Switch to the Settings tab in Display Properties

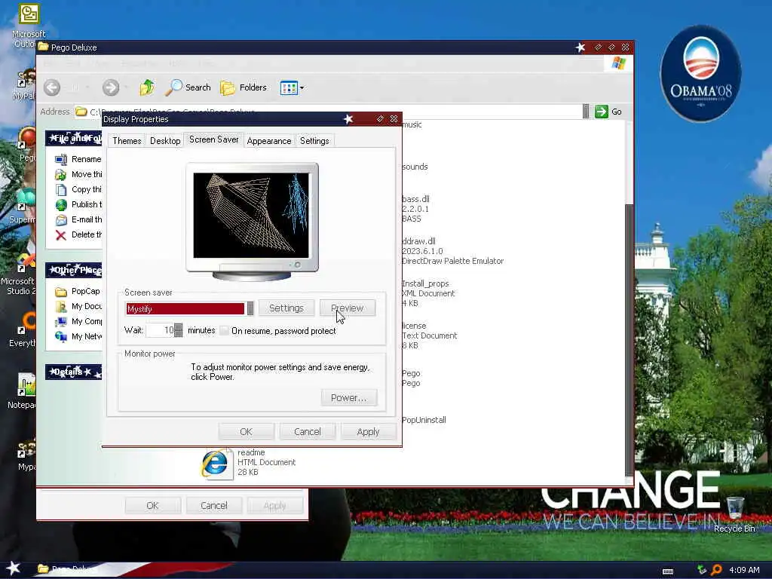[x=314, y=141]
